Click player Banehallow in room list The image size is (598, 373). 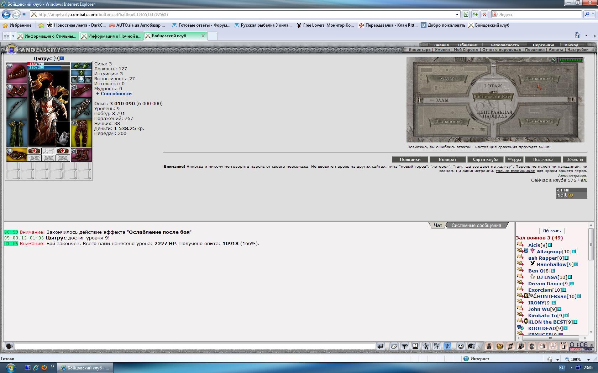click(x=551, y=264)
